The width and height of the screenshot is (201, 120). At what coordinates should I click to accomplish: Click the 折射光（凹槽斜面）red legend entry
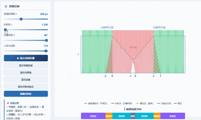point(122,103)
